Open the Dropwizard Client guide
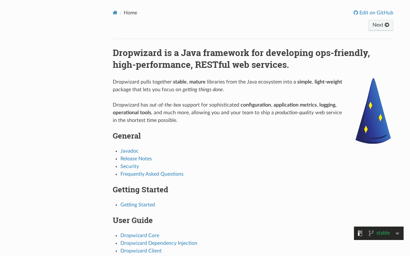The width and height of the screenshot is (410, 256). coord(141,251)
